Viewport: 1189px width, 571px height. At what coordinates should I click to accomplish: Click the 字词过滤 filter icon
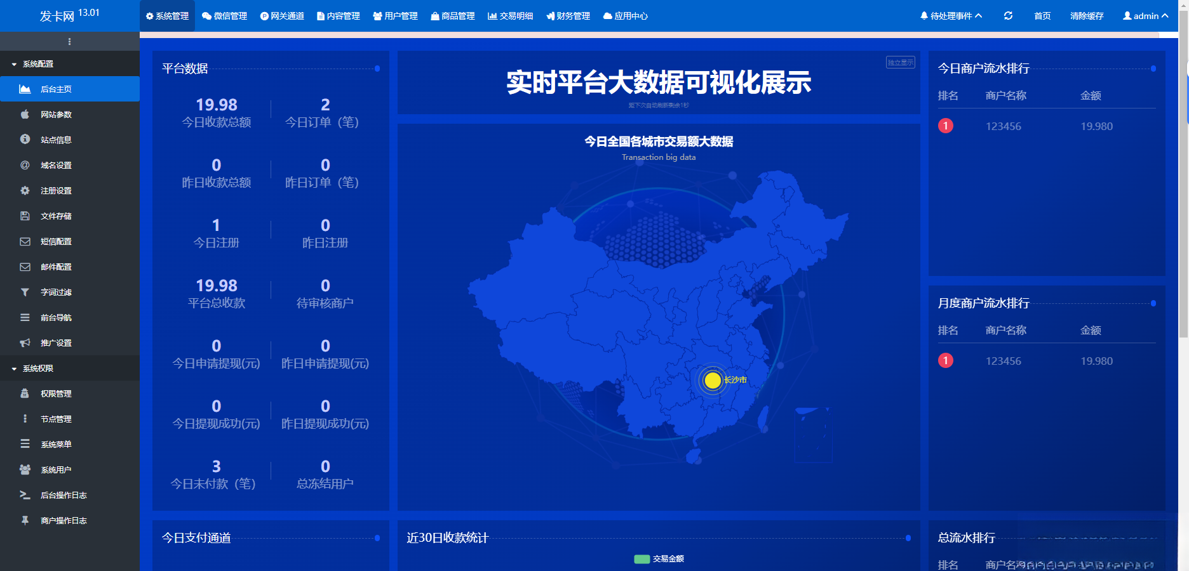(24, 292)
